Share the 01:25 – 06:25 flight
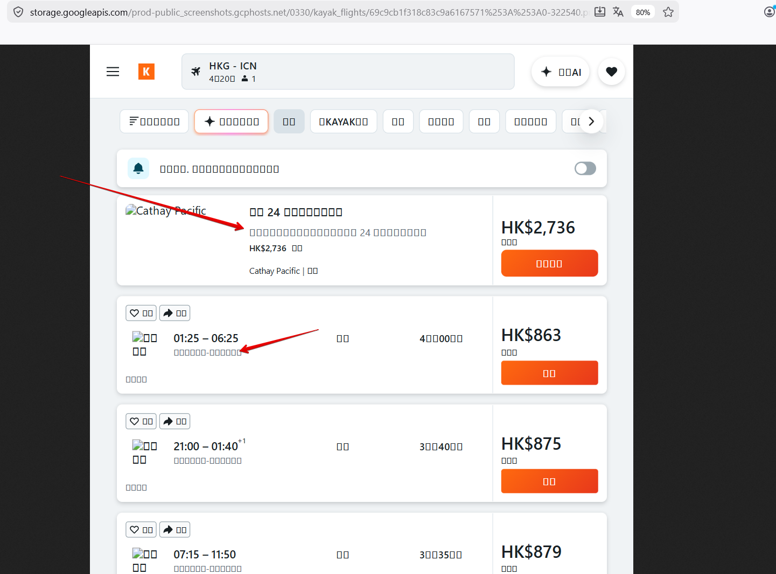 (175, 313)
